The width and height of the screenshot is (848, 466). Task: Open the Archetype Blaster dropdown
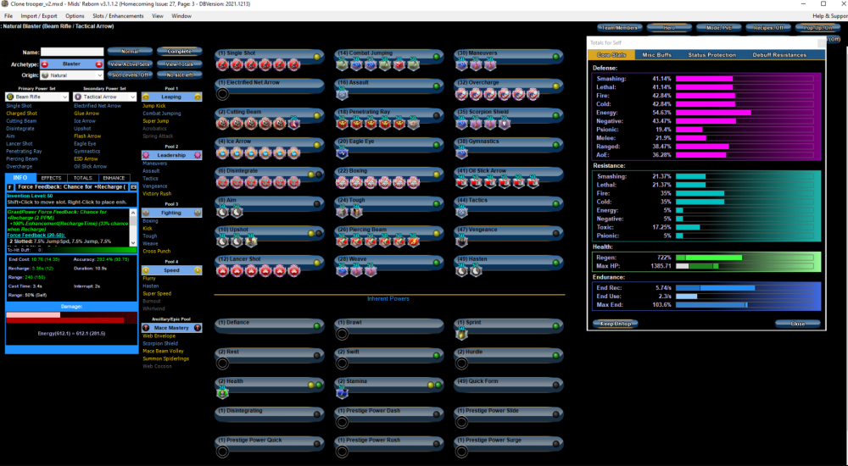pyautogui.click(x=71, y=64)
